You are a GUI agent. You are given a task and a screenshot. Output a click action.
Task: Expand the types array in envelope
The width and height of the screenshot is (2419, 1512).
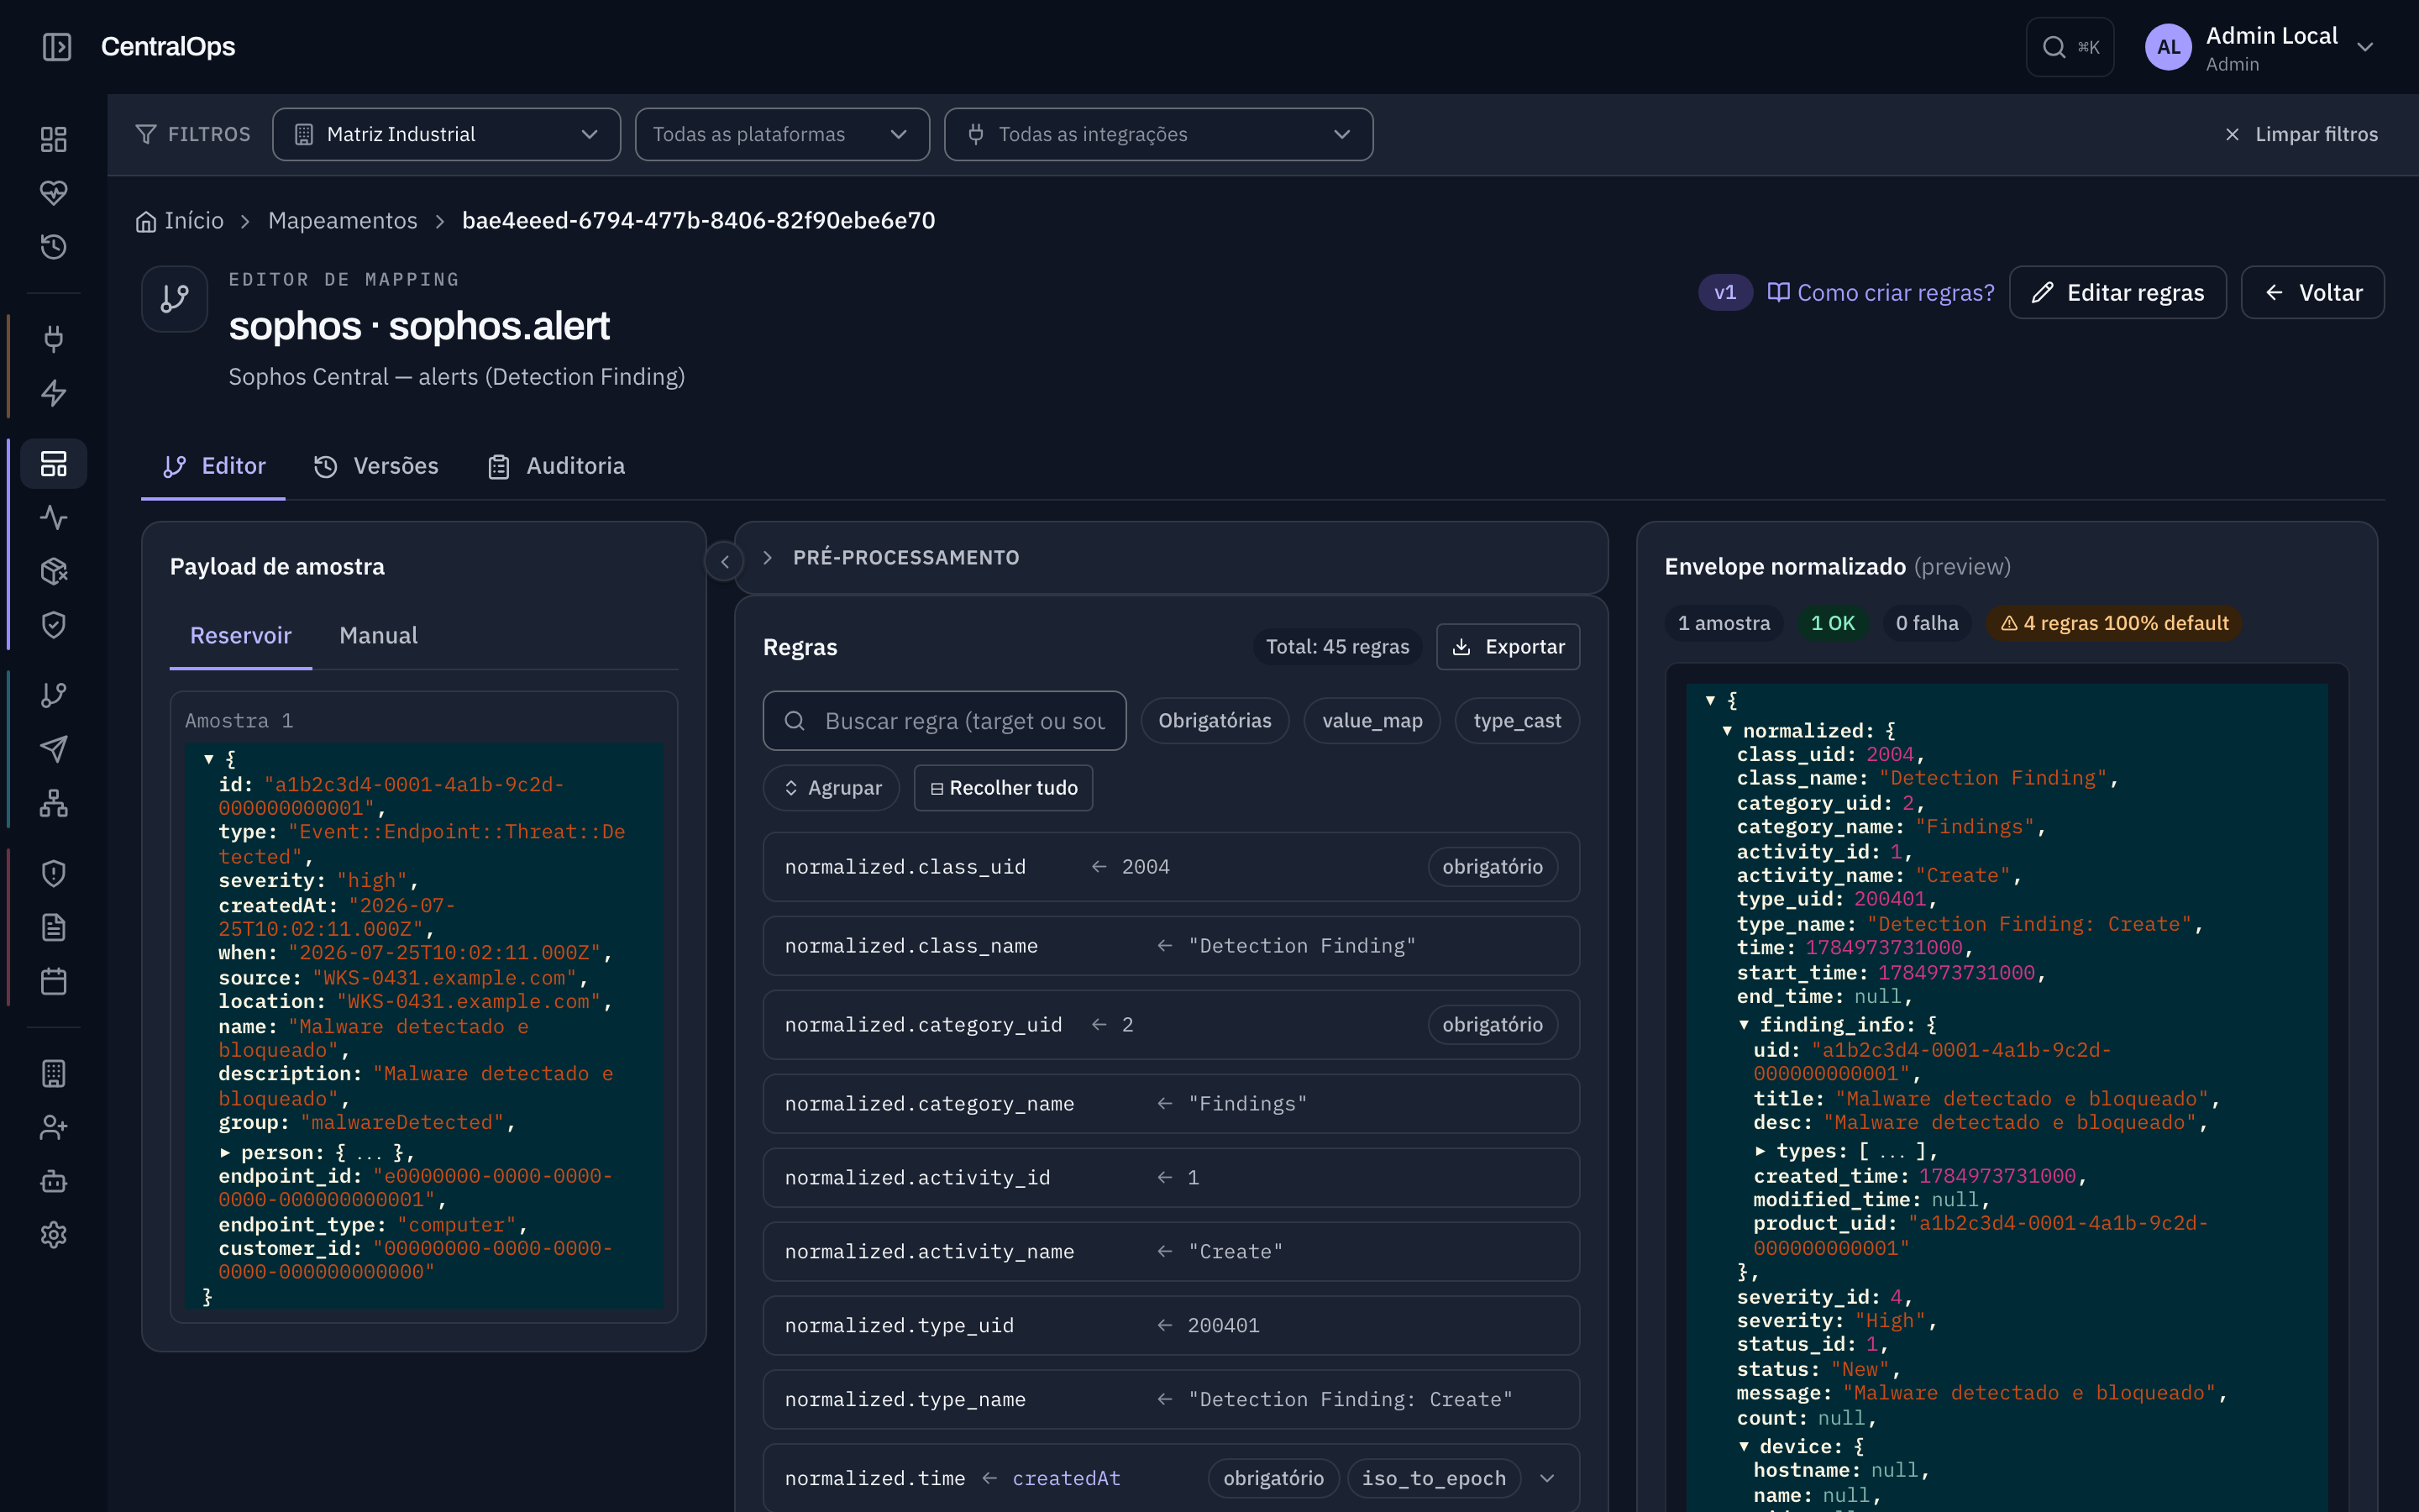tap(1760, 1152)
